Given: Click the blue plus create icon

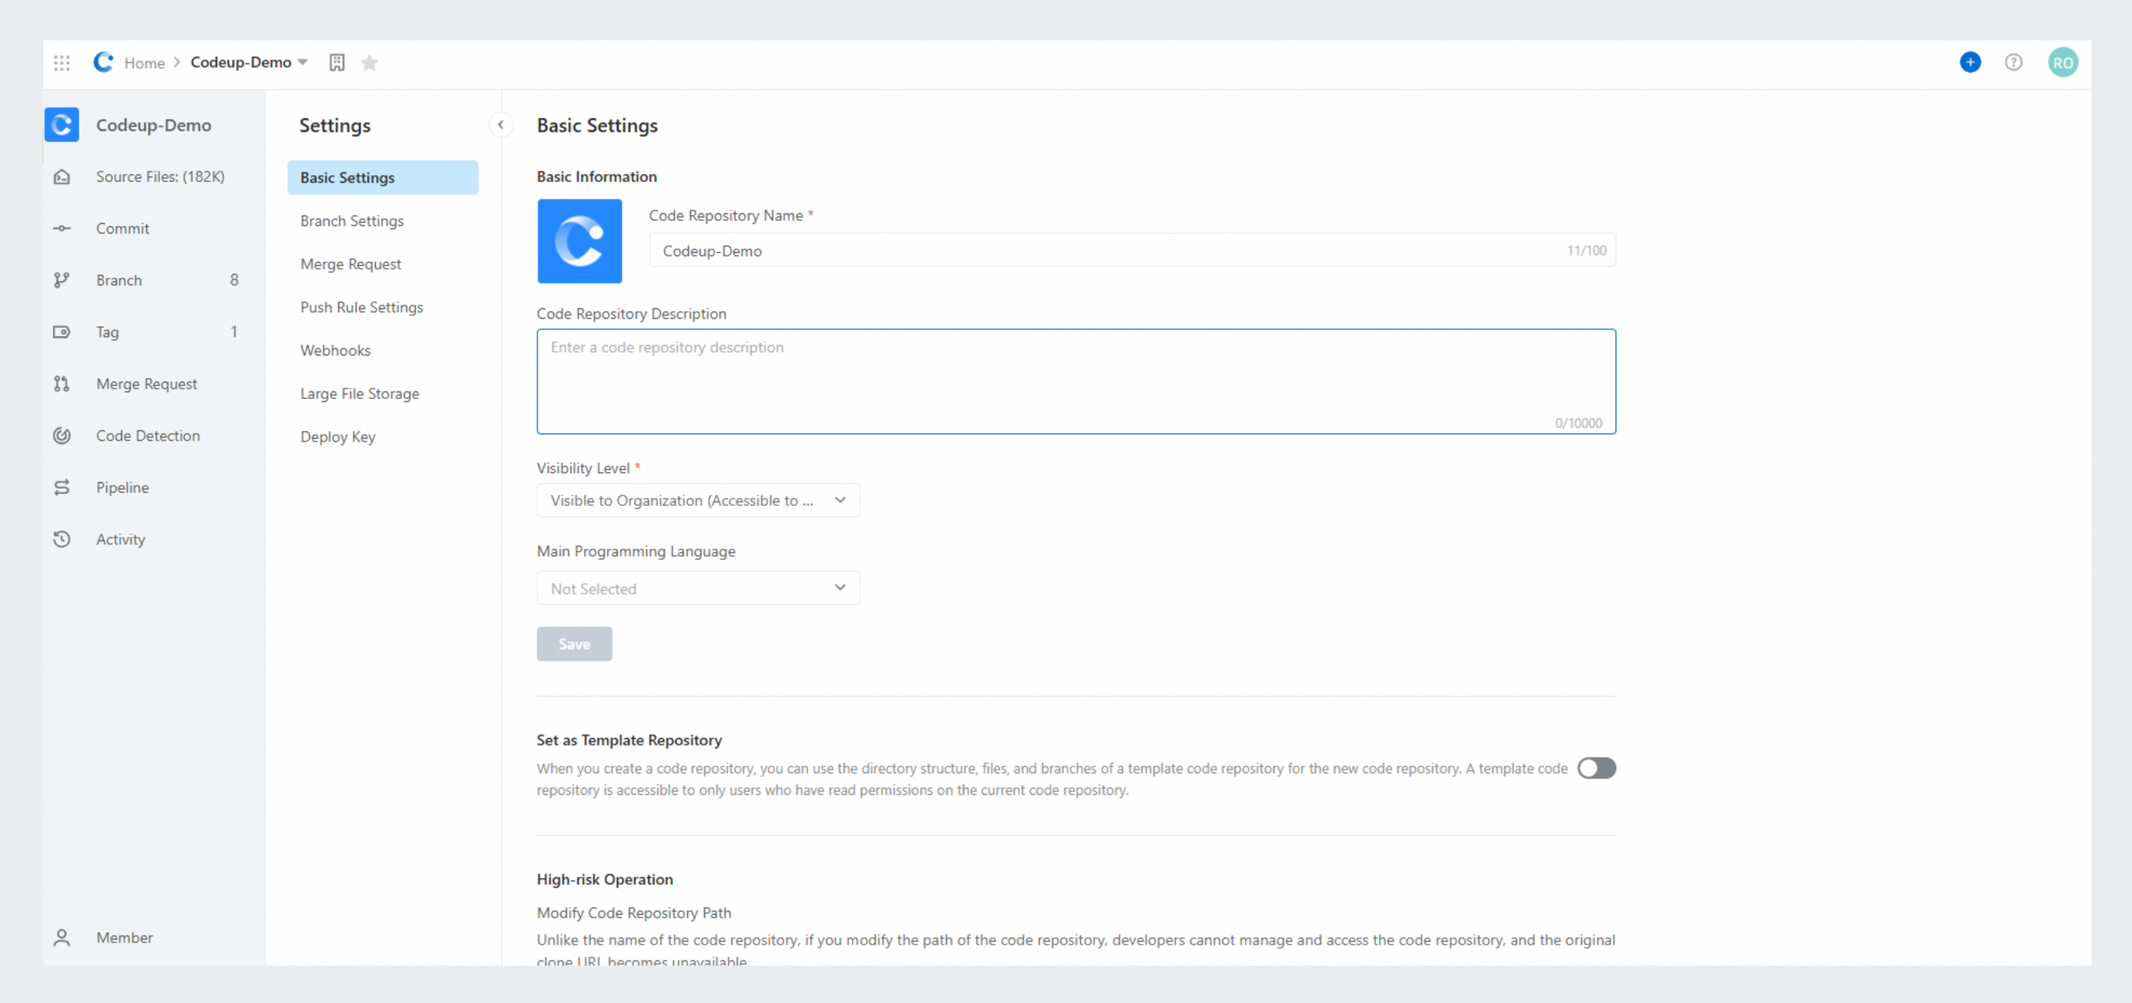Looking at the screenshot, I should (1970, 63).
